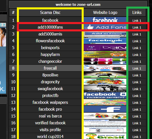The width and height of the screenshot is (152, 139).
Task: Click the Links column header
Action: pyautogui.click(x=137, y=12)
